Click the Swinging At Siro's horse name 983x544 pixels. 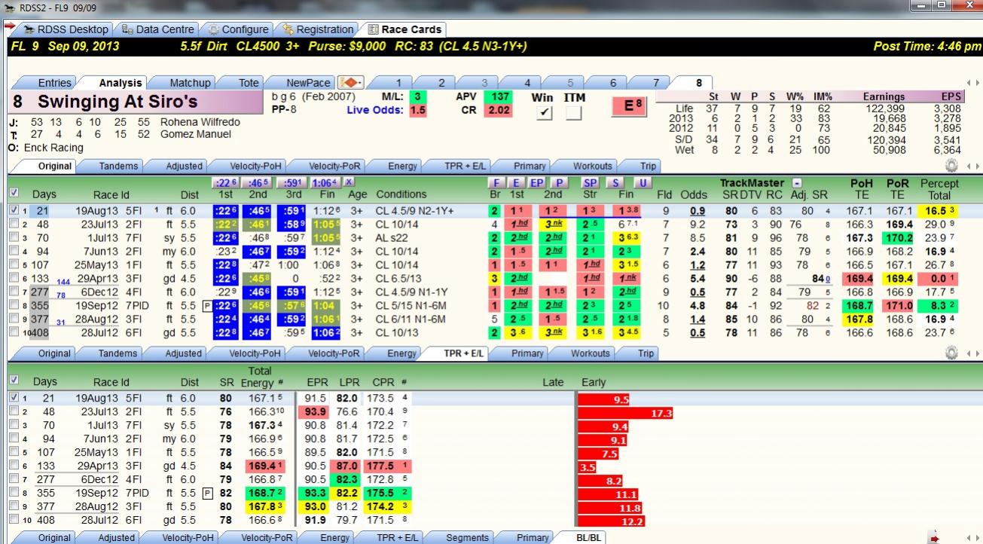click(x=116, y=102)
